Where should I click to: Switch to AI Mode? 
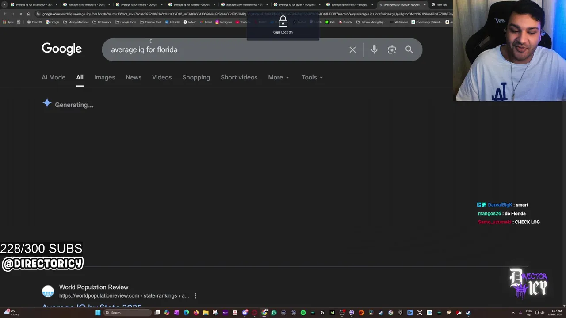[54, 77]
